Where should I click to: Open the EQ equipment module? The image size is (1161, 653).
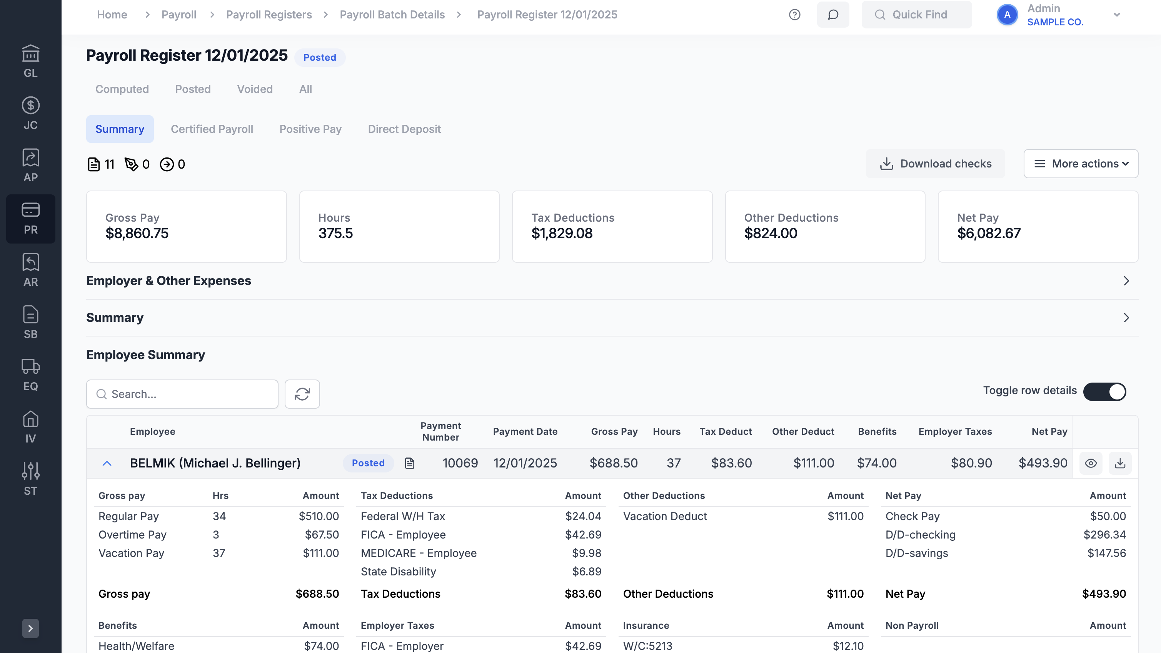tap(31, 375)
